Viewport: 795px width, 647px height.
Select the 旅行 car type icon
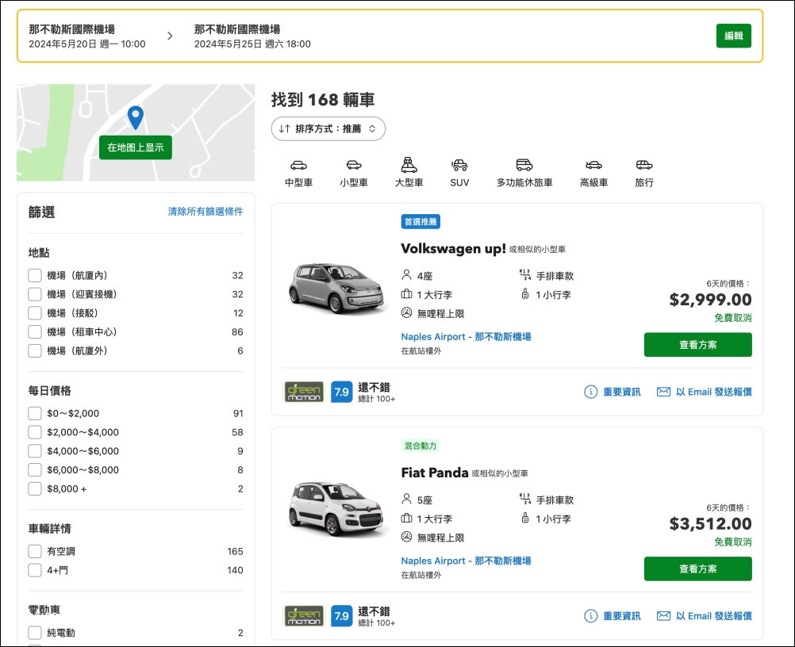(x=644, y=165)
